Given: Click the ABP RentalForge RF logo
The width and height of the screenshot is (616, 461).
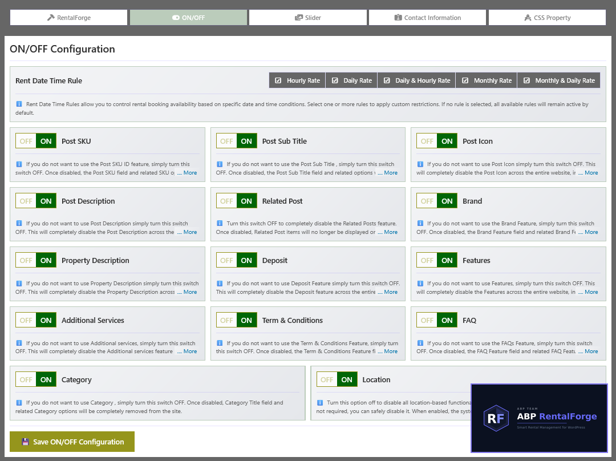Looking at the screenshot, I should tap(496, 418).
